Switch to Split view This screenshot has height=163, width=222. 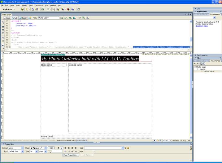[x=15, y=18]
